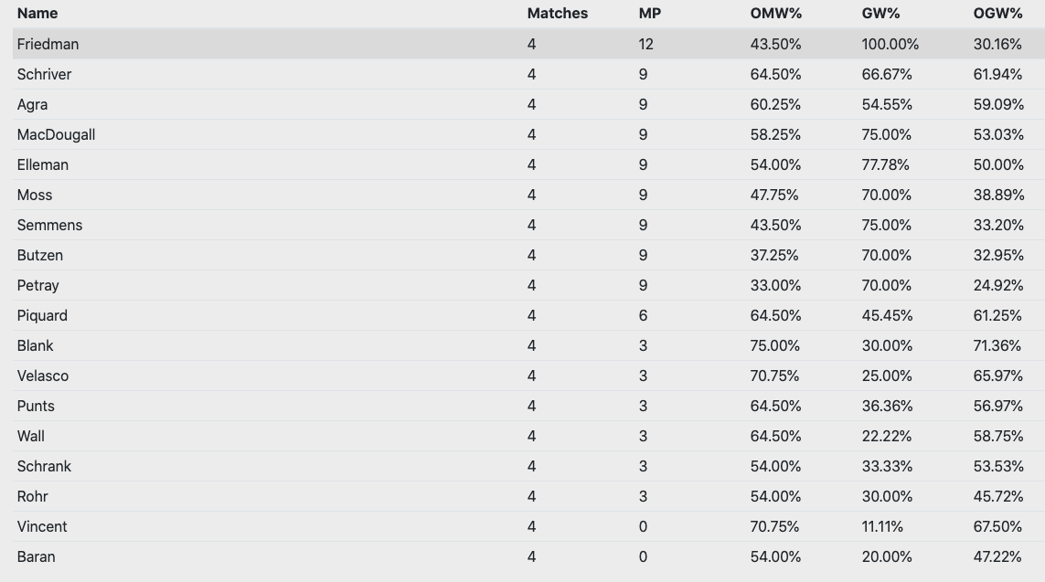Sort by the Matches column header
This screenshot has width=1045, height=582.
click(557, 14)
